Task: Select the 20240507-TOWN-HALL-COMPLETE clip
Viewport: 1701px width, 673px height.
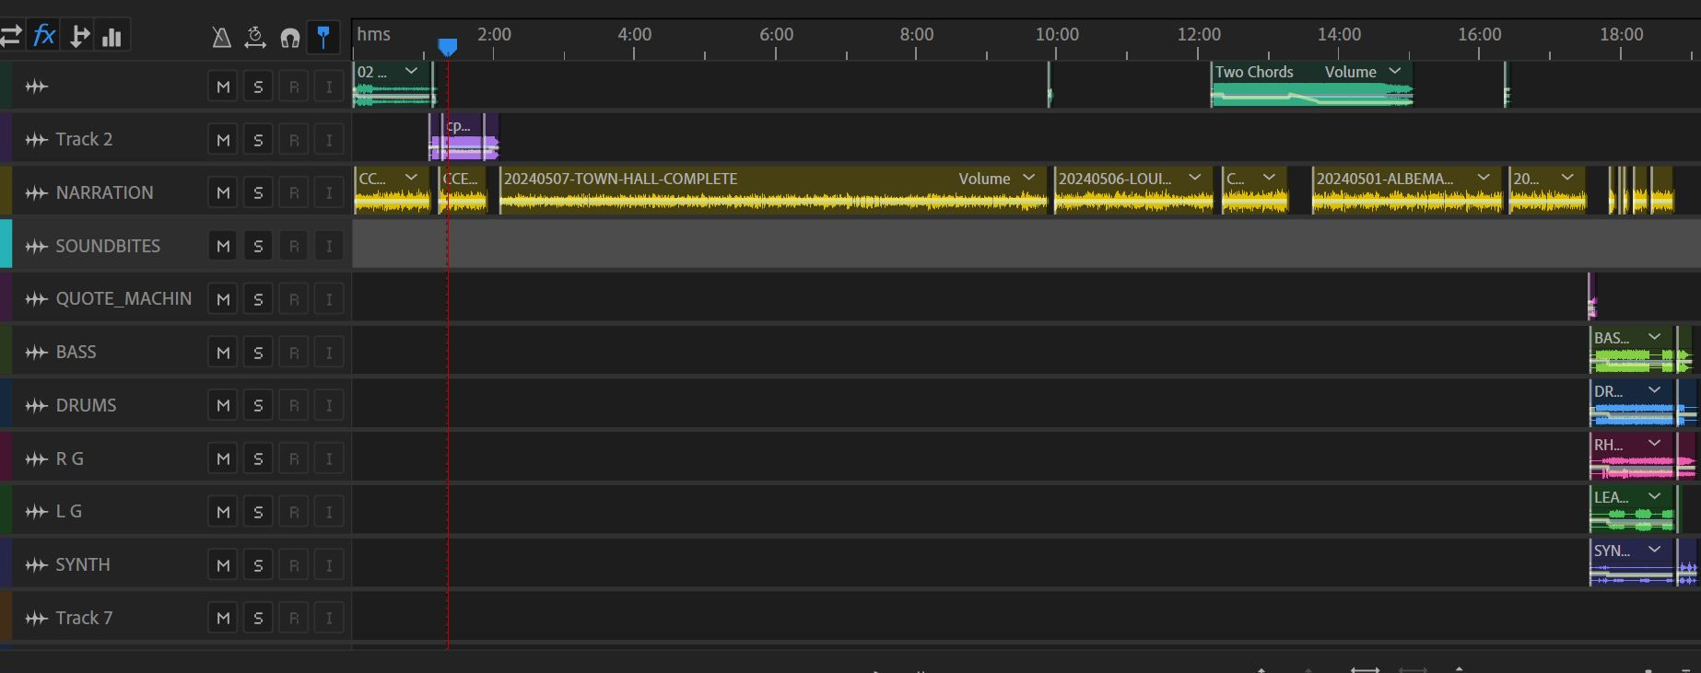Action: pyautogui.click(x=773, y=191)
